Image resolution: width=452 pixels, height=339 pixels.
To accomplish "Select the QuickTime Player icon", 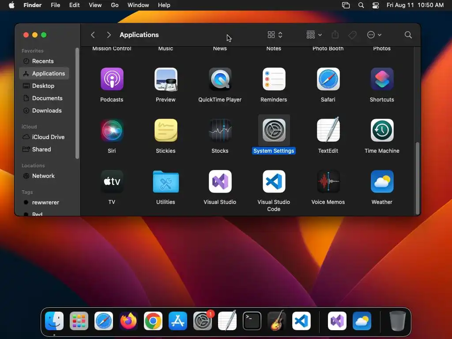I will pos(220,79).
